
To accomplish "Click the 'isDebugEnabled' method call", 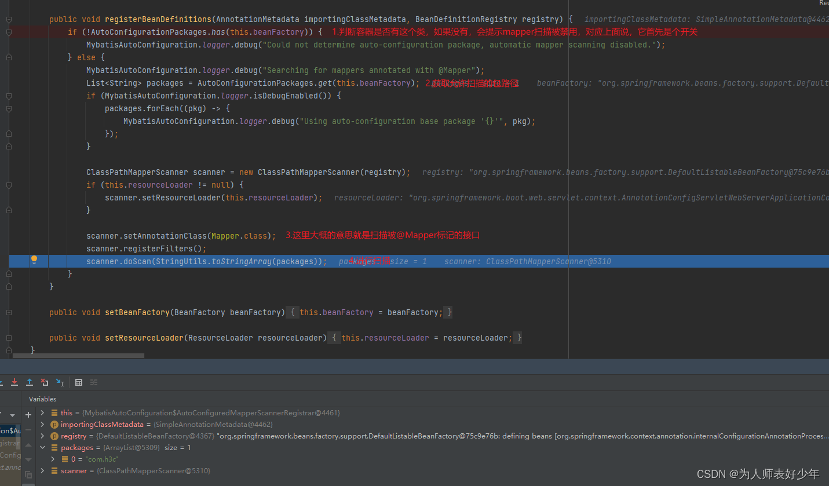I will 286,96.
